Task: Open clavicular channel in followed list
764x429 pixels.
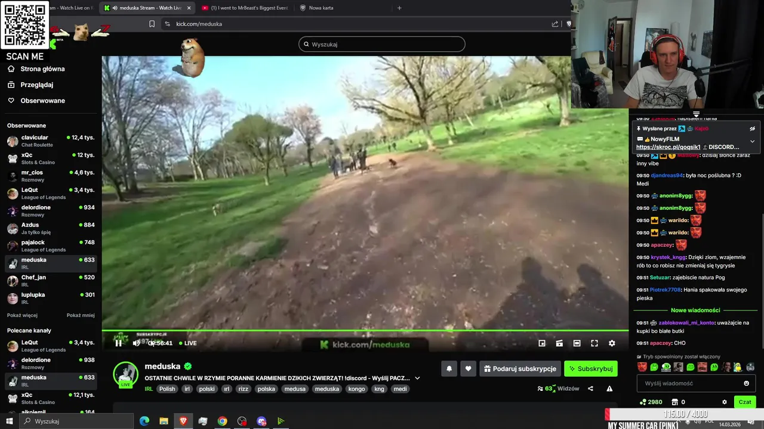Action: (51, 141)
